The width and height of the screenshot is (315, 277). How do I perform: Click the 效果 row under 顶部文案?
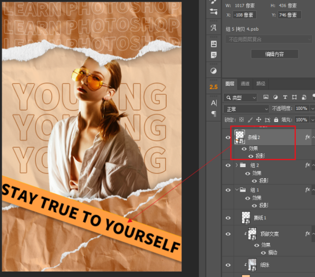click(266, 245)
